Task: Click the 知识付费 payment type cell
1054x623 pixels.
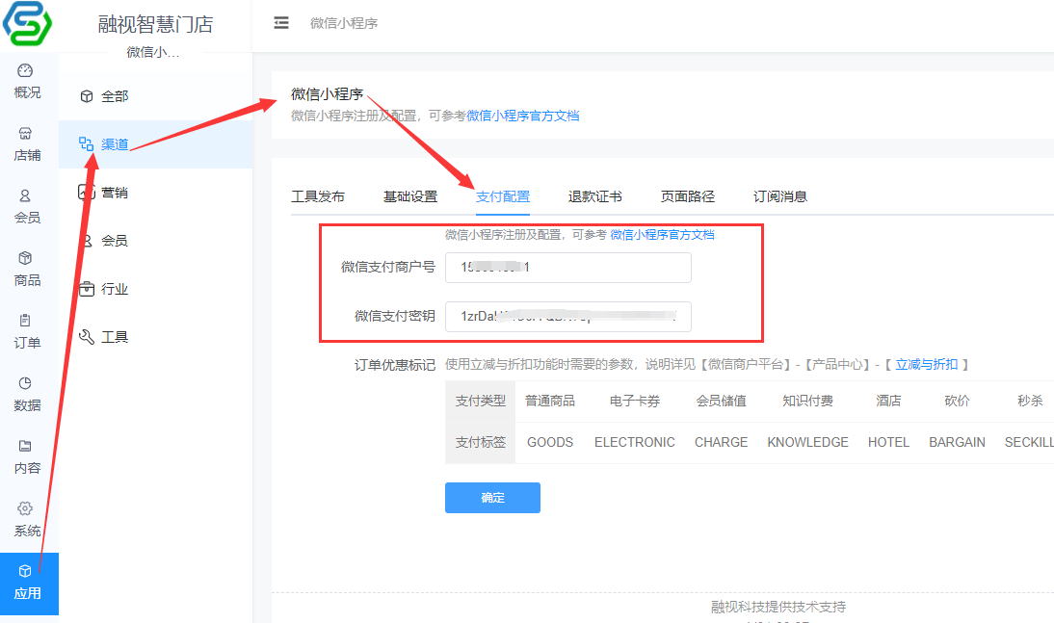Action: (808, 402)
